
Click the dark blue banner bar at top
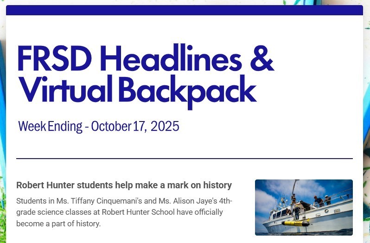(x=184, y=10)
